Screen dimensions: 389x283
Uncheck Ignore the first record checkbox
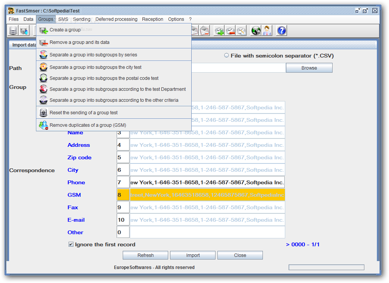71,244
